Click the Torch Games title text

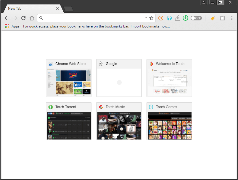pos(166,107)
